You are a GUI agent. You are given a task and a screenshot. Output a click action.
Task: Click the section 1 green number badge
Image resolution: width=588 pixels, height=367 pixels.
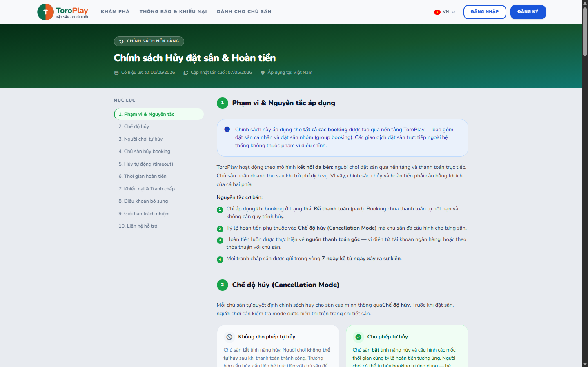223,103
